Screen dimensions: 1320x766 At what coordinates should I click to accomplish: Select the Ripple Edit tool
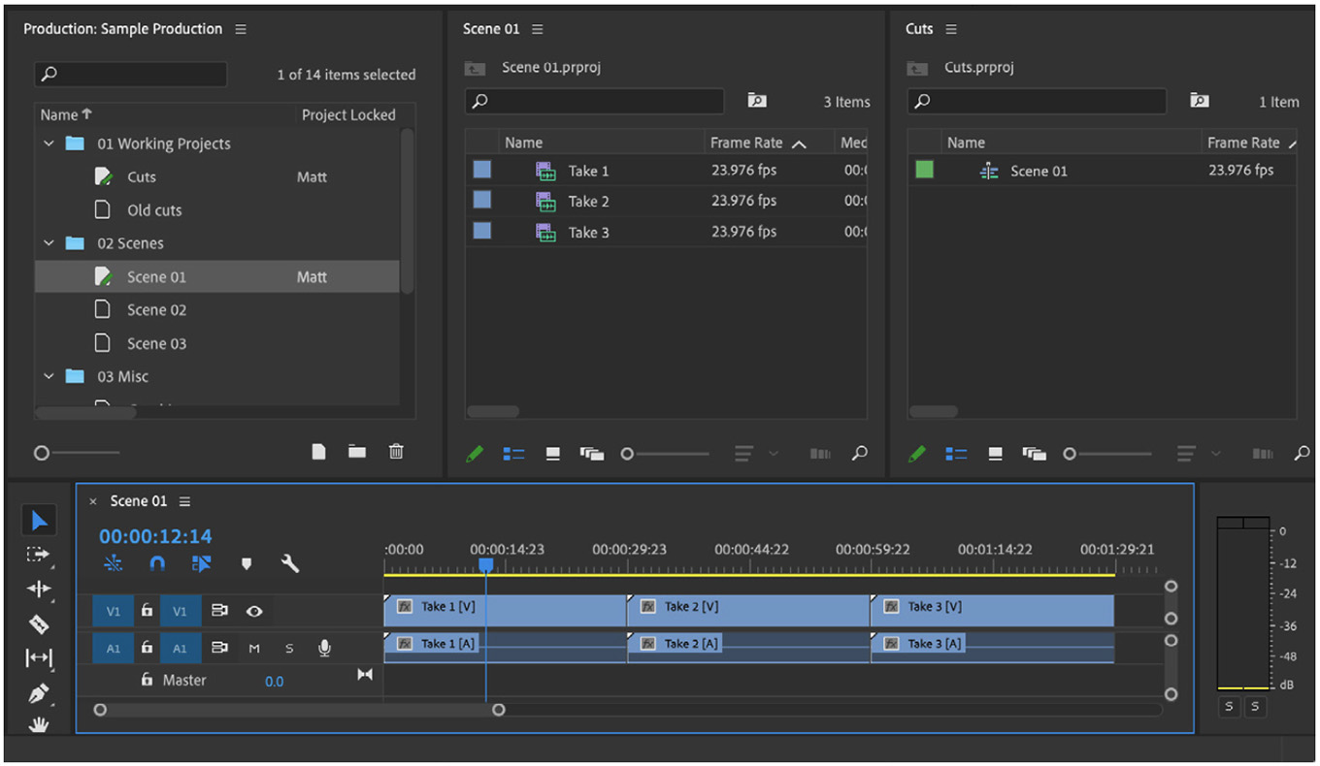(x=39, y=589)
